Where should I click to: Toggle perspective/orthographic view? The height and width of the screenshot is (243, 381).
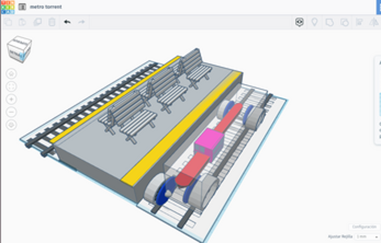pyautogui.click(x=12, y=124)
